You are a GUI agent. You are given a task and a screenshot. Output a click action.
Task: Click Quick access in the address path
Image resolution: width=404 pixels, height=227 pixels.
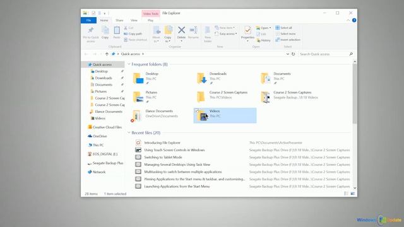click(131, 54)
